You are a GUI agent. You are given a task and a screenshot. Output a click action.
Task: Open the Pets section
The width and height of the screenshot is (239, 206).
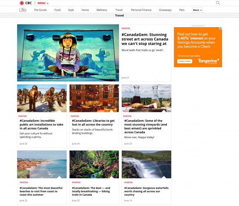coord(182,10)
